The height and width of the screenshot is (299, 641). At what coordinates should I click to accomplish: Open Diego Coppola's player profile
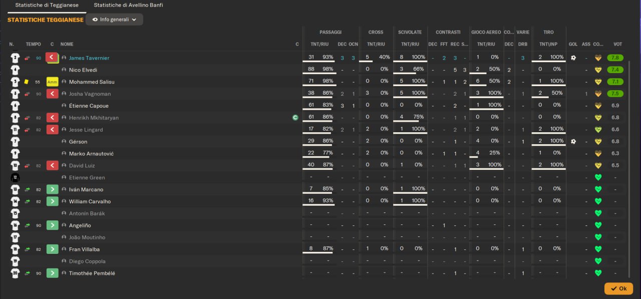click(87, 261)
